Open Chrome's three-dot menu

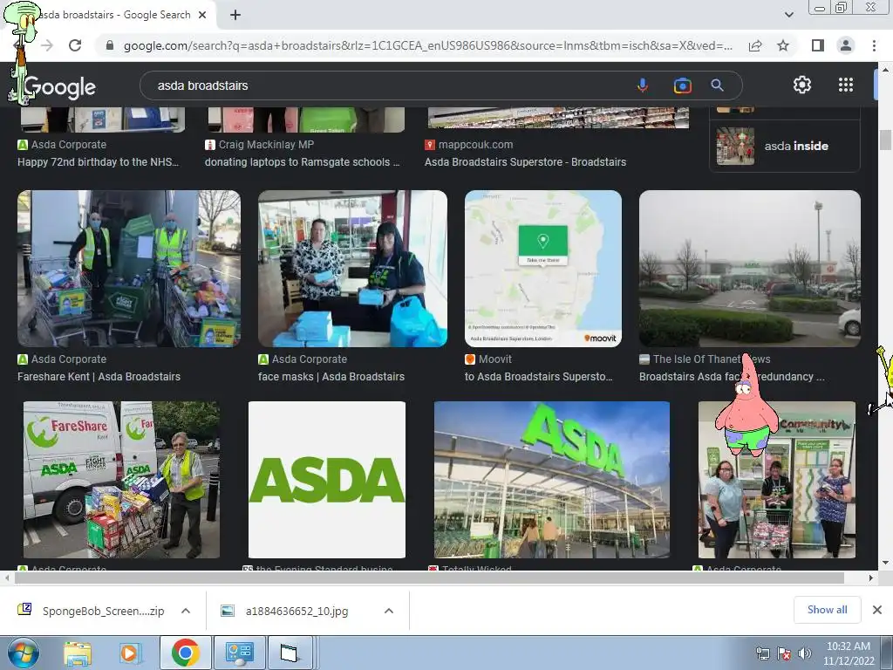(x=874, y=45)
